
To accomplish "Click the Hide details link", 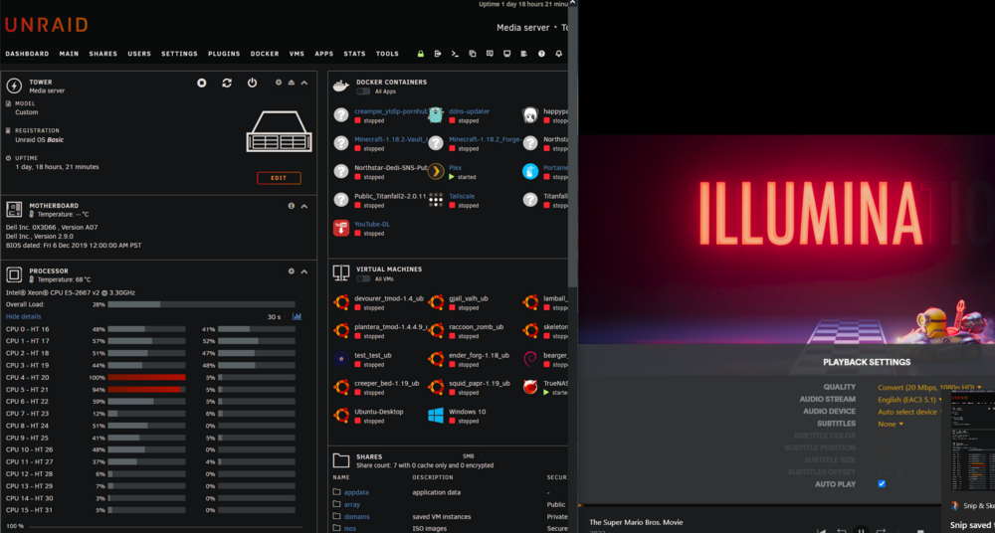I will click(24, 316).
